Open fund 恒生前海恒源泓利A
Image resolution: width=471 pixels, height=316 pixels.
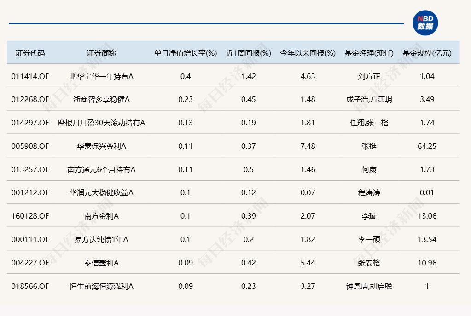pyautogui.click(x=101, y=286)
